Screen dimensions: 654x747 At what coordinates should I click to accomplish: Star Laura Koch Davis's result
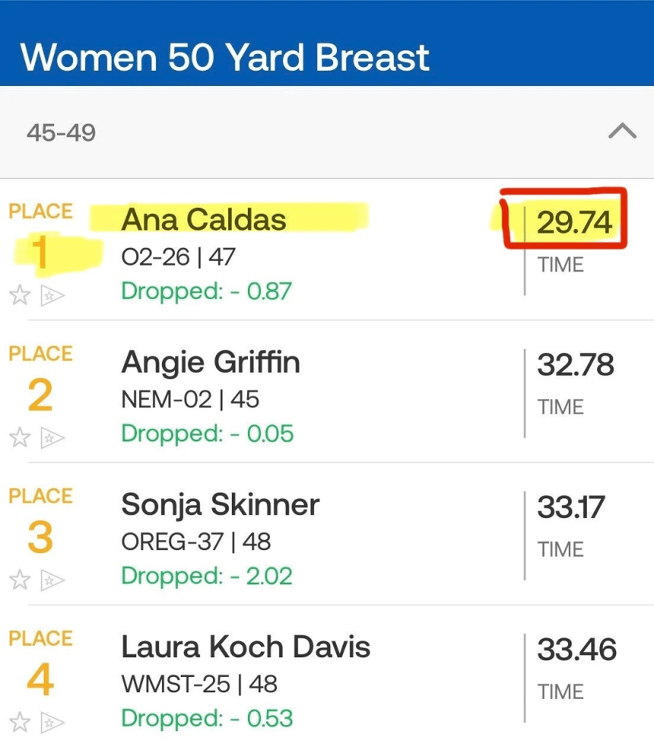20,722
